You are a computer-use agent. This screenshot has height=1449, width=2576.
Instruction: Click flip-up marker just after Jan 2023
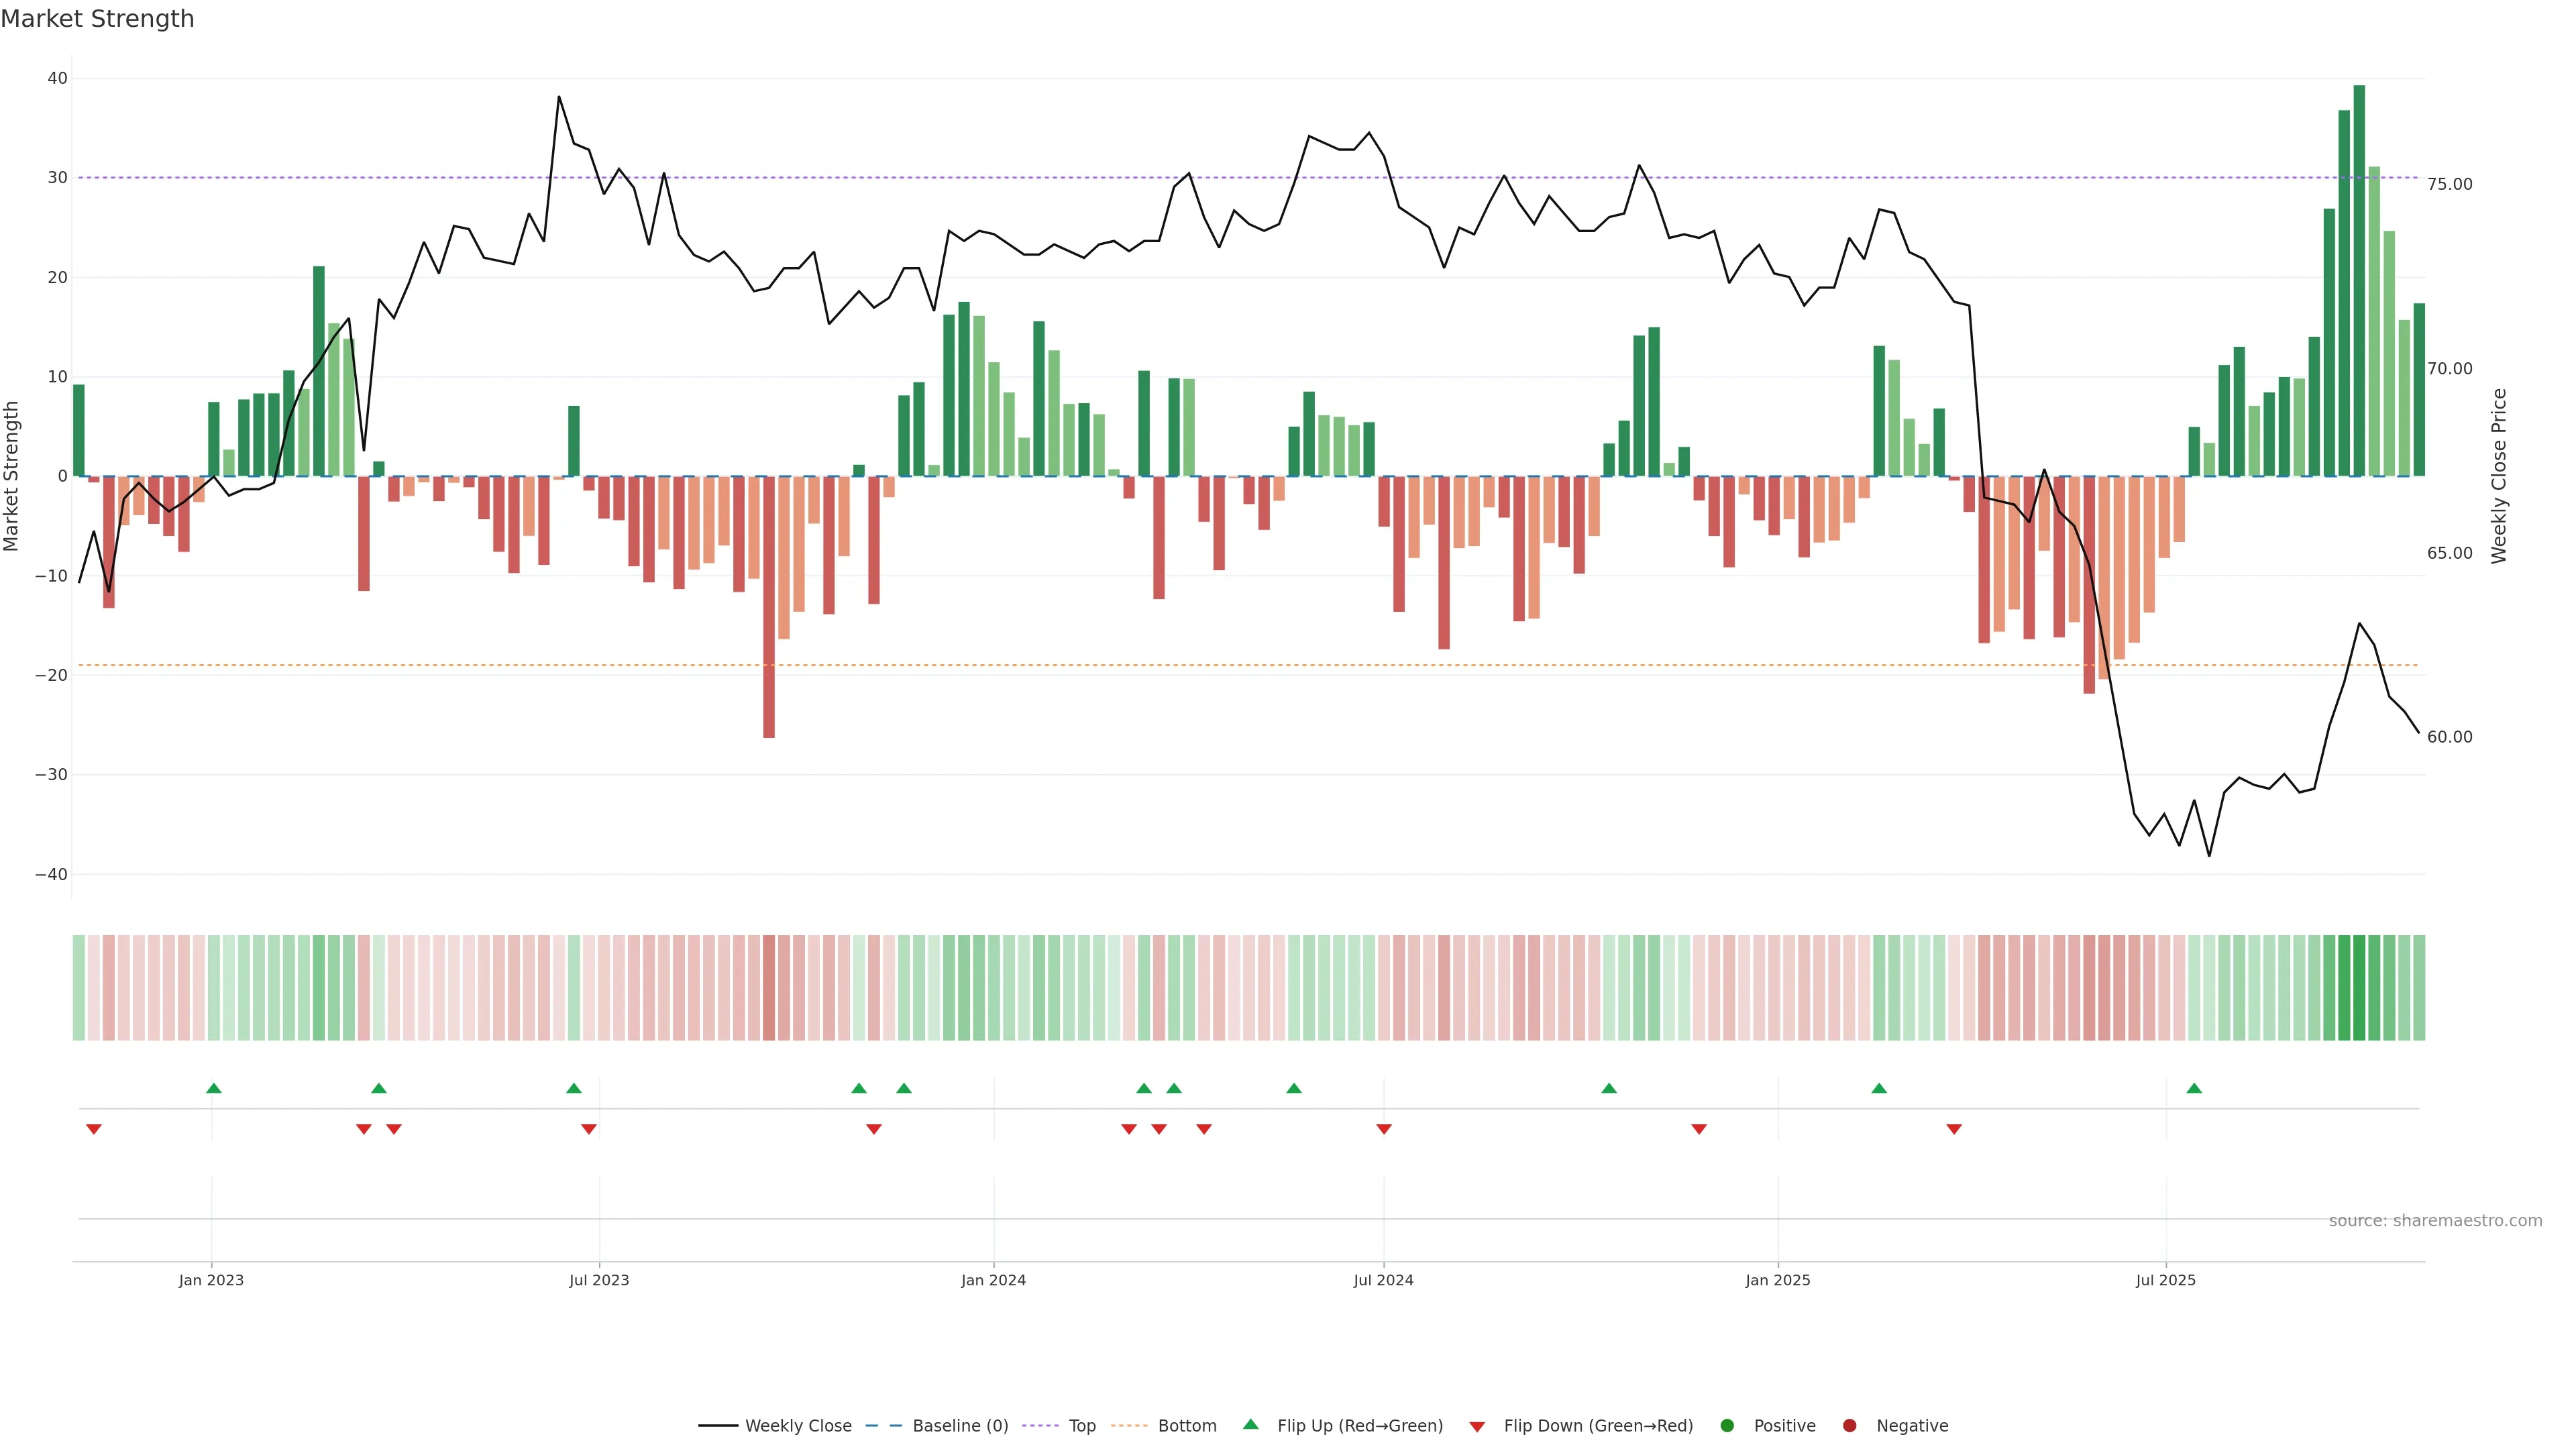(x=214, y=1088)
